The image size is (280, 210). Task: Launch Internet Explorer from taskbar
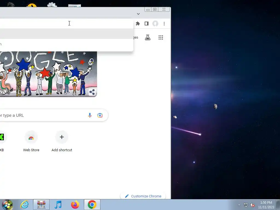click(24, 205)
